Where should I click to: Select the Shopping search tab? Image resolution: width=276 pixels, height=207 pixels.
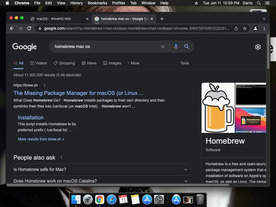pyautogui.click(x=64, y=63)
